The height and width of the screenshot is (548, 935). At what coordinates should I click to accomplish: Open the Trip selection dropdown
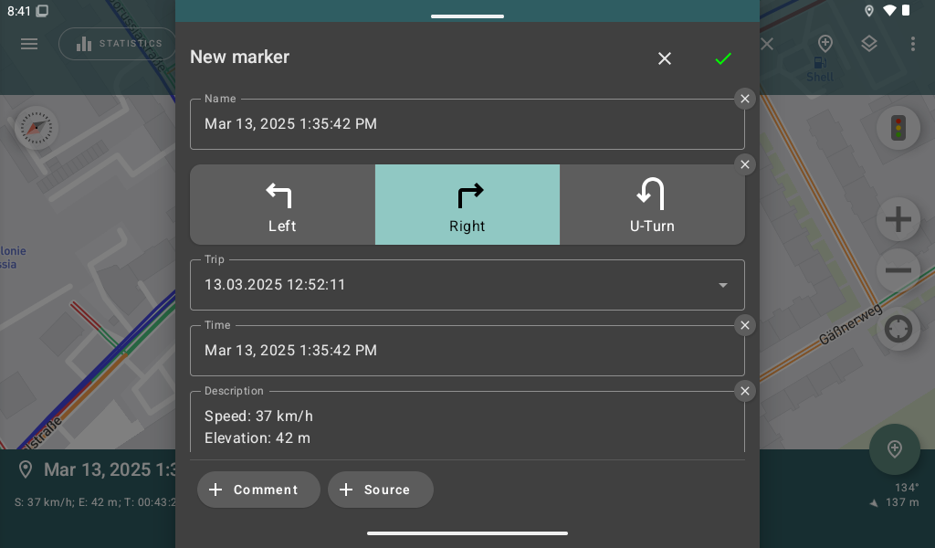click(723, 285)
